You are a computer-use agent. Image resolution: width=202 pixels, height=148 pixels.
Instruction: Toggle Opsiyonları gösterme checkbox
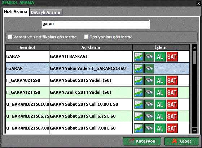[86, 37]
